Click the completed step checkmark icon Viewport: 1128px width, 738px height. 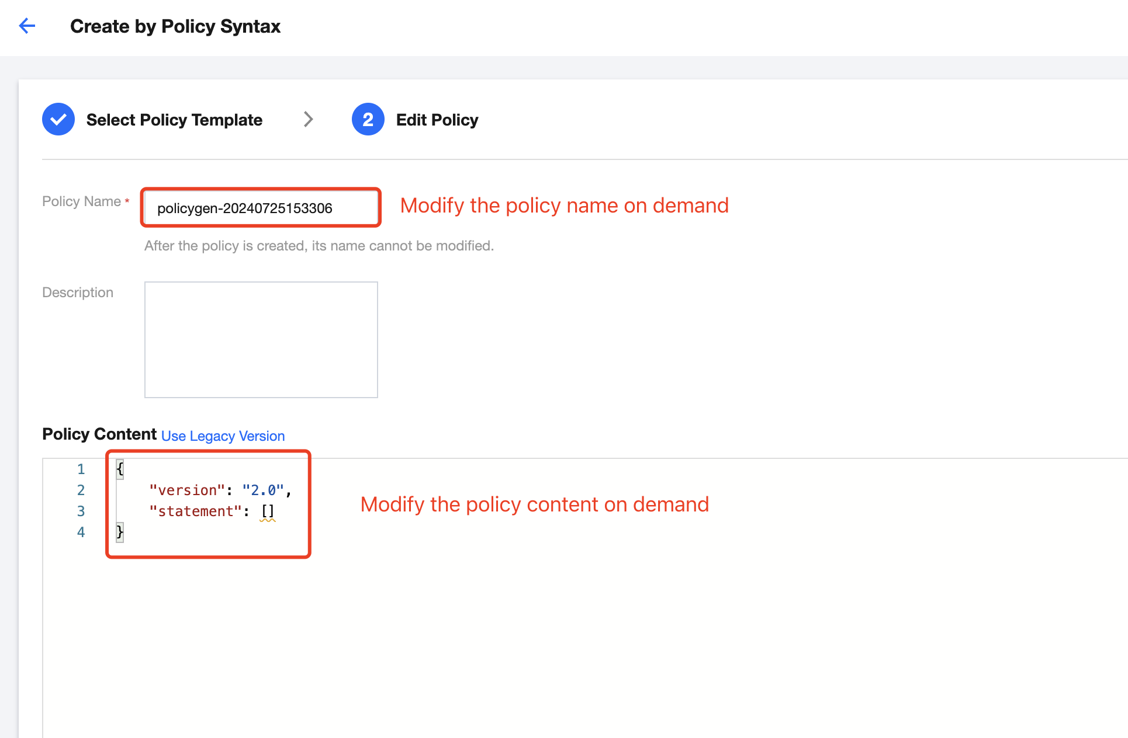tap(58, 120)
